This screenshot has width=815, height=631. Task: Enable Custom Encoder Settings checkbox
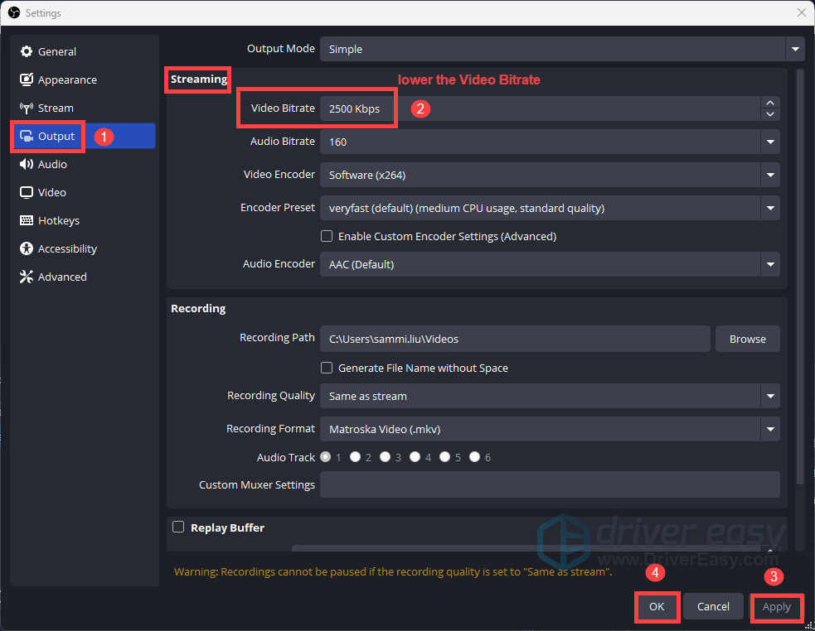(327, 236)
